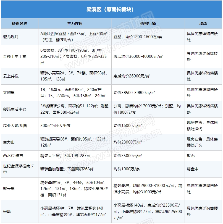Select 具体优惠详询售楼处 in the 云上诗悦 row
This screenshot has width=223, height=224.
(202, 76)
